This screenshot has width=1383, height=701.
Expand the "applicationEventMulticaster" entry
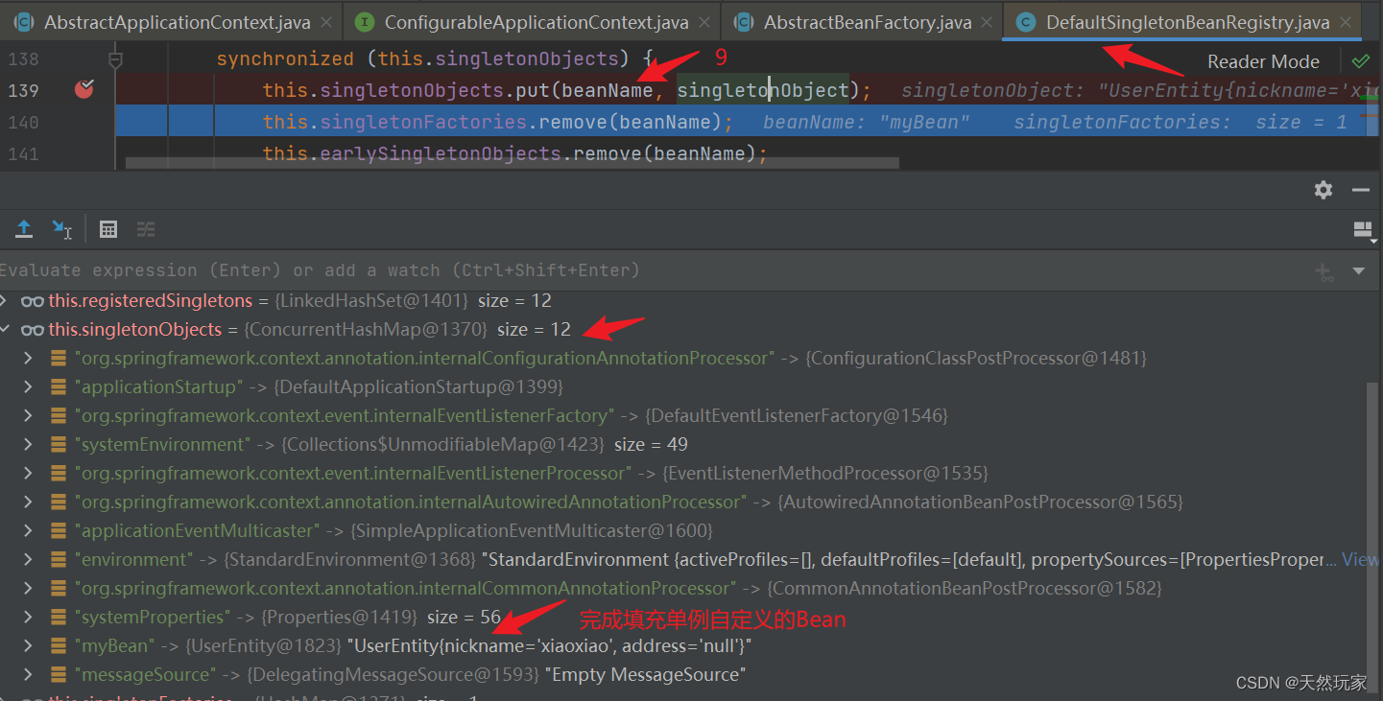[28, 530]
